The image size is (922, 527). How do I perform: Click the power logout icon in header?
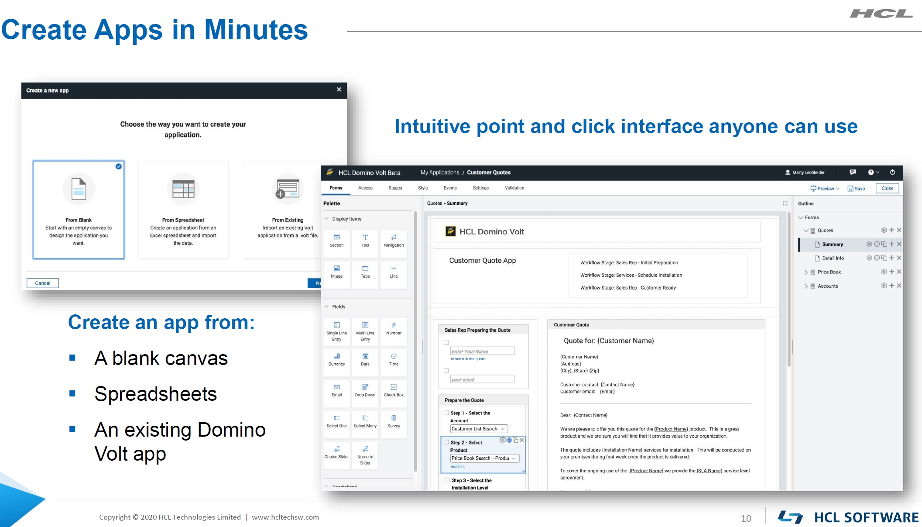pos(892,172)
